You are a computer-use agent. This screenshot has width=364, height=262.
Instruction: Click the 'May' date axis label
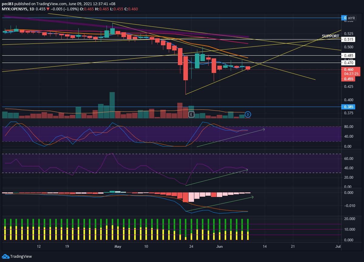pyautogui.click(x=118, y=246)
